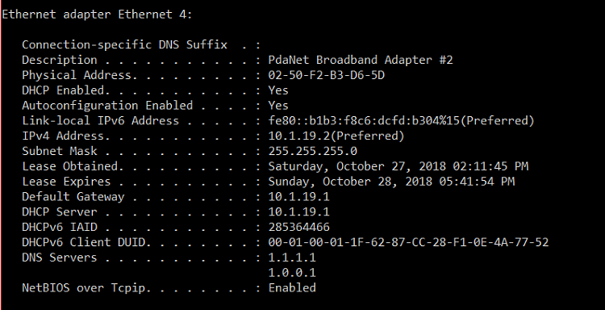Click the IPv4 address 10.1.19.2
The height and width of the screenshot is (310, 605).
(x=336, y=136)
